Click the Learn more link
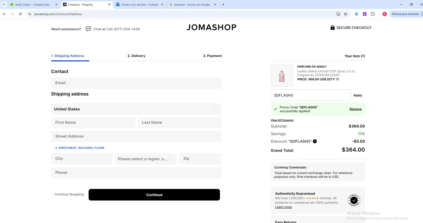Image resolution: width=423 pixels, height=223 pixels. coord(283,207)
